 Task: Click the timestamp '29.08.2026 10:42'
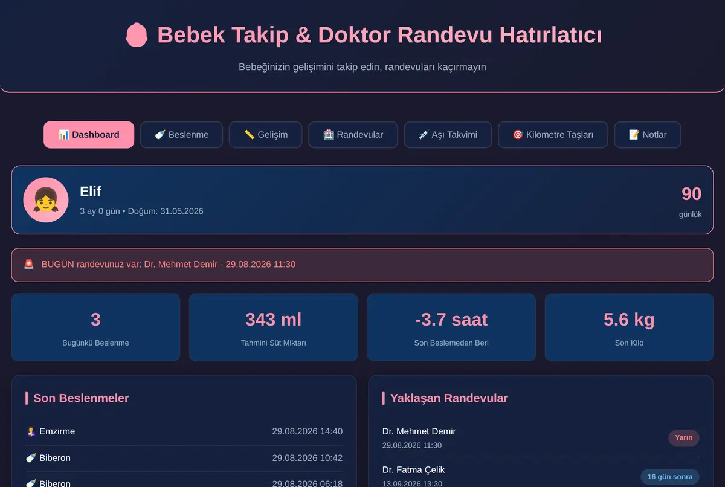pyautogui.click(x=307, y=458)
